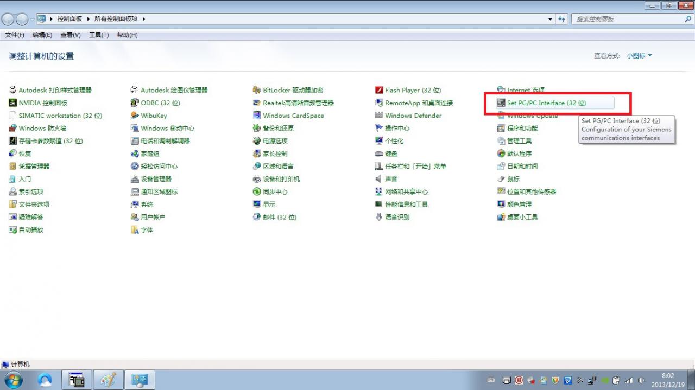Screen dimensions: 695x390
Task: Expand the address bar history dropdown arrow
Action: click(551, 19)
